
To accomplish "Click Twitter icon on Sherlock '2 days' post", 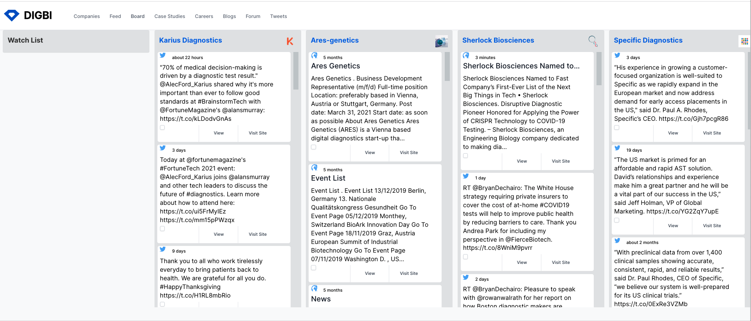I will pyautogui.click(x=466, y=278).
